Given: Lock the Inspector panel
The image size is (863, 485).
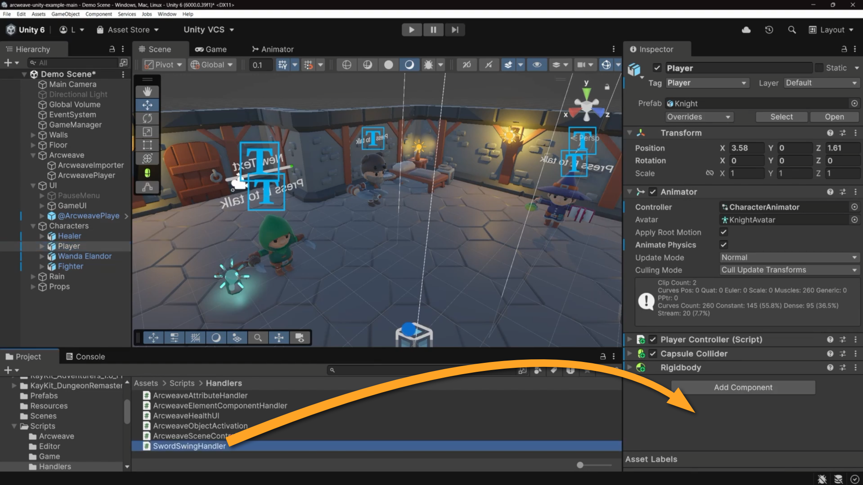Looking at the screenshot, I should [x=844, y=49].
